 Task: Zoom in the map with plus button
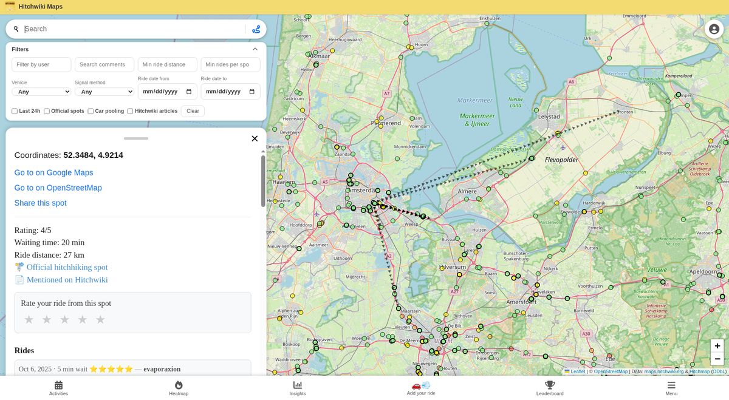tap(717, 346)
